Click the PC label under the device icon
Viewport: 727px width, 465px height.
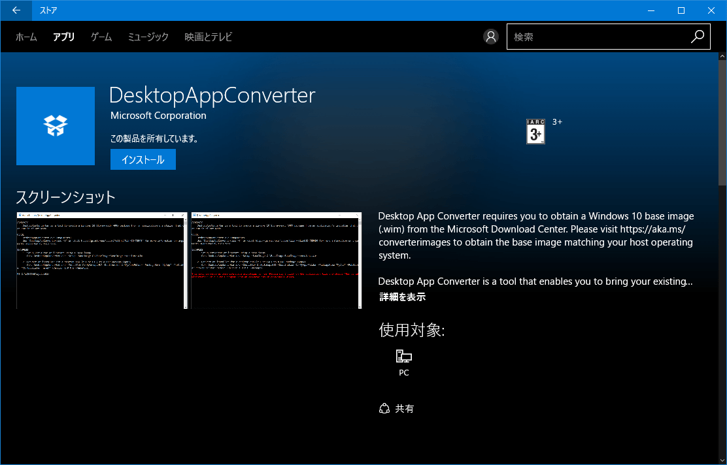coord(404,373)
